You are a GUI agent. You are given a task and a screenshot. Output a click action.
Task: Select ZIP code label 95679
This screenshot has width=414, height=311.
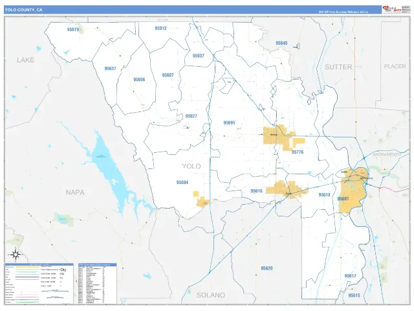(73, 29)
